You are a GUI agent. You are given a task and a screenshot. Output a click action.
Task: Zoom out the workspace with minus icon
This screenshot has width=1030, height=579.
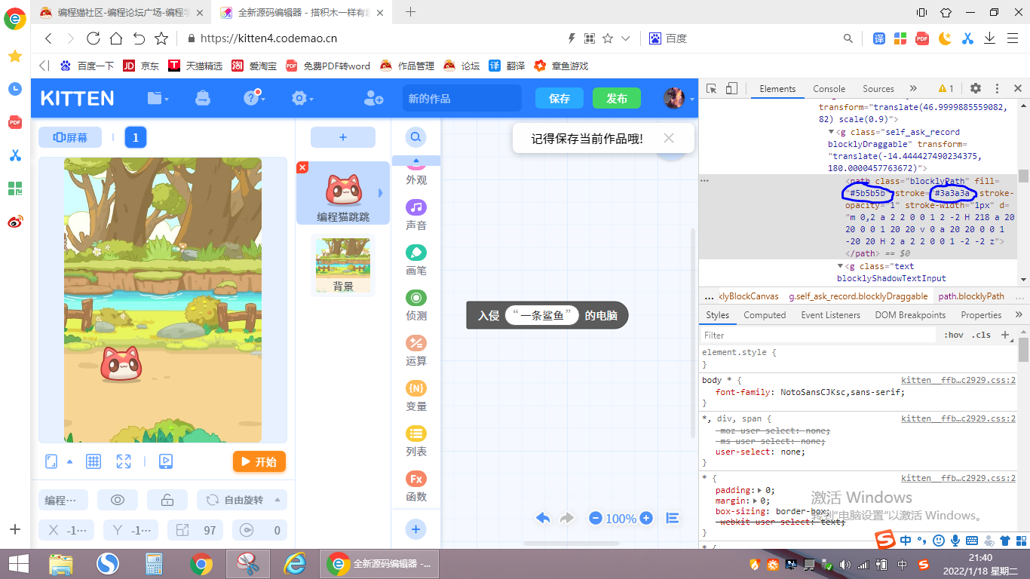[596, 519]
